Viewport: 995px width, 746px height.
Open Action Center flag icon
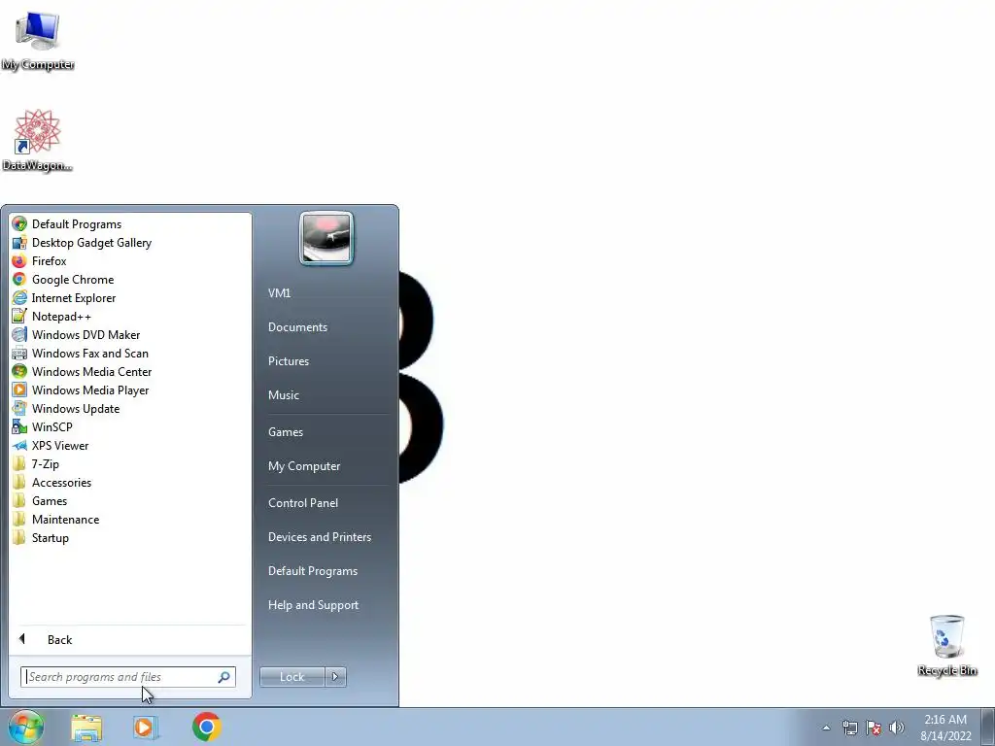874,728
